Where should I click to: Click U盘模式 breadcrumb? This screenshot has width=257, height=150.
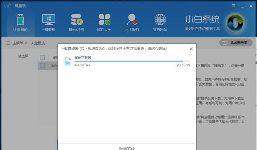[38, 43]
